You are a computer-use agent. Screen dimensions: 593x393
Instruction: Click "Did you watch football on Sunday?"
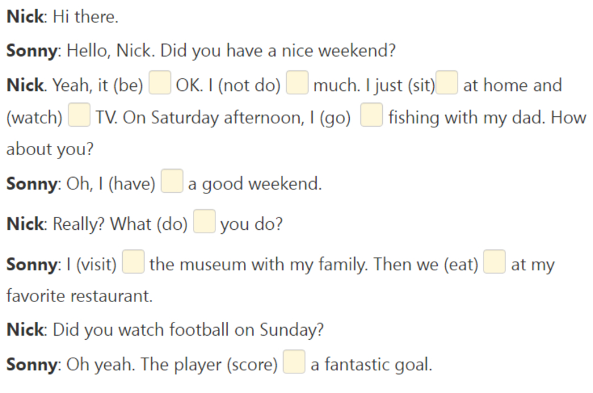coord(188,330)
